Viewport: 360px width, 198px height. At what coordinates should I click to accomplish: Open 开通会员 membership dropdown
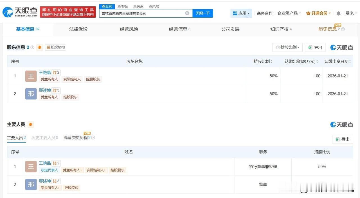(x=318, y=13)
